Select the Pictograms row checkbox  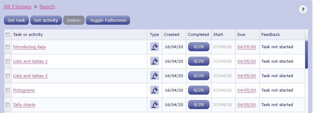[x=8, y=90]
